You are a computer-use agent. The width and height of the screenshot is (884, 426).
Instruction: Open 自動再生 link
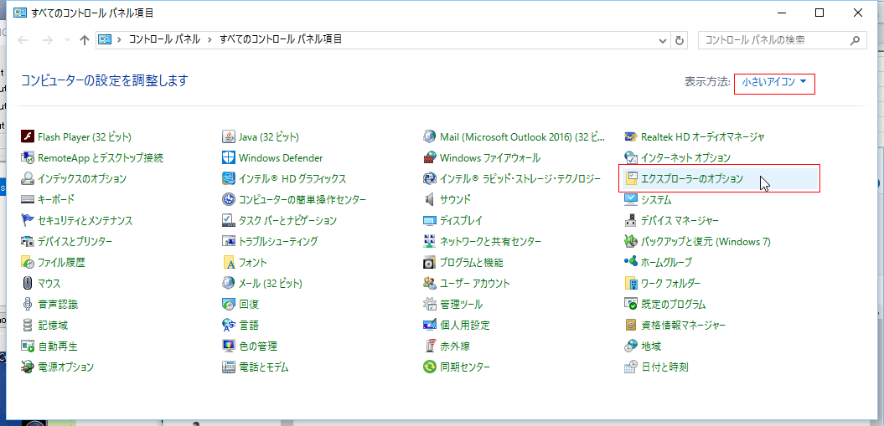coord(58,346)
